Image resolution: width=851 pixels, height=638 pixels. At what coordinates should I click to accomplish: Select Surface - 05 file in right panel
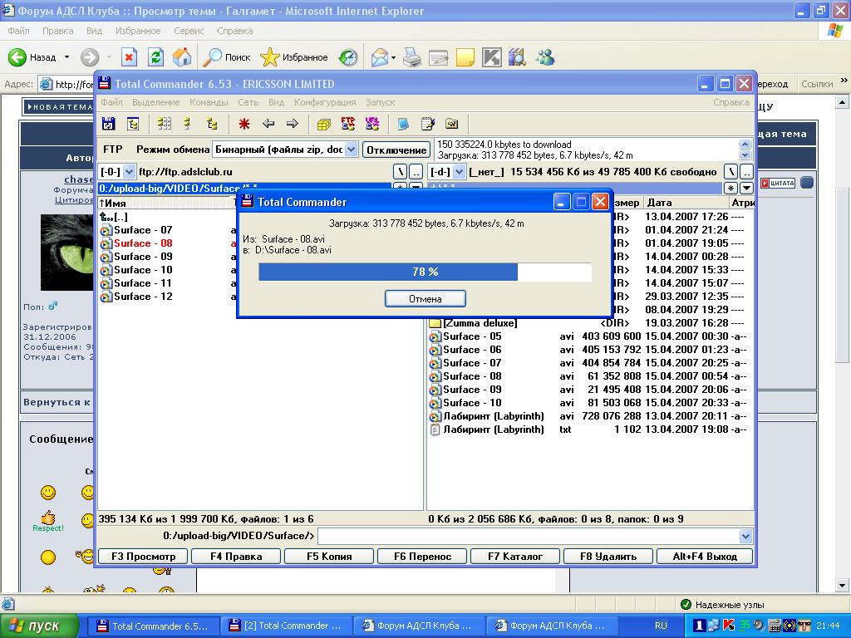click(x=471, y=336)
